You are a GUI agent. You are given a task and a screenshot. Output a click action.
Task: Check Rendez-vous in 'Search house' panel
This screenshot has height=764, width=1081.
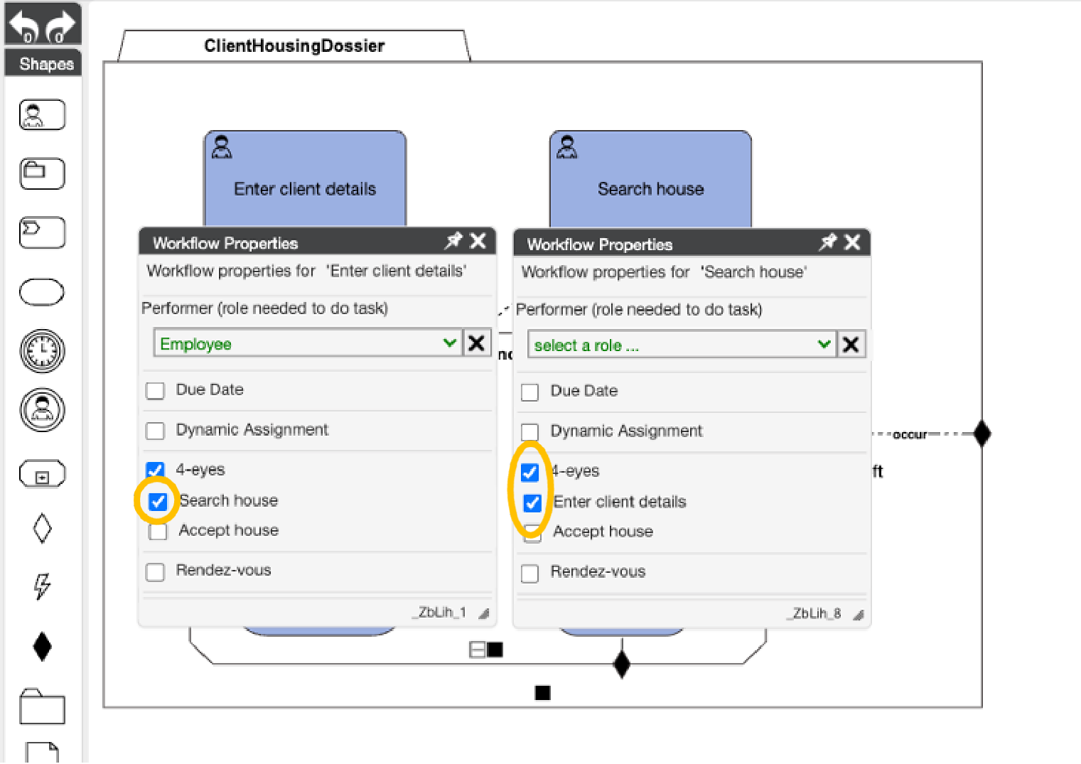pyautogui.click(x=529, y=573)
